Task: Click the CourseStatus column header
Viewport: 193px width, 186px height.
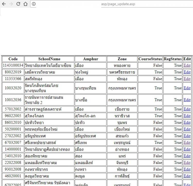Action: pos(150,59)
